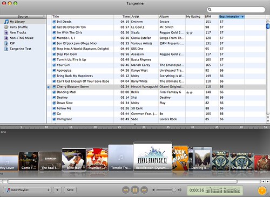Click the search magnifier icon

pyautogui.click(x=210, y=9)
